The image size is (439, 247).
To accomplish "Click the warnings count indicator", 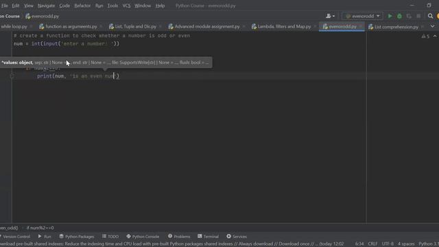I will click(425, 36).
